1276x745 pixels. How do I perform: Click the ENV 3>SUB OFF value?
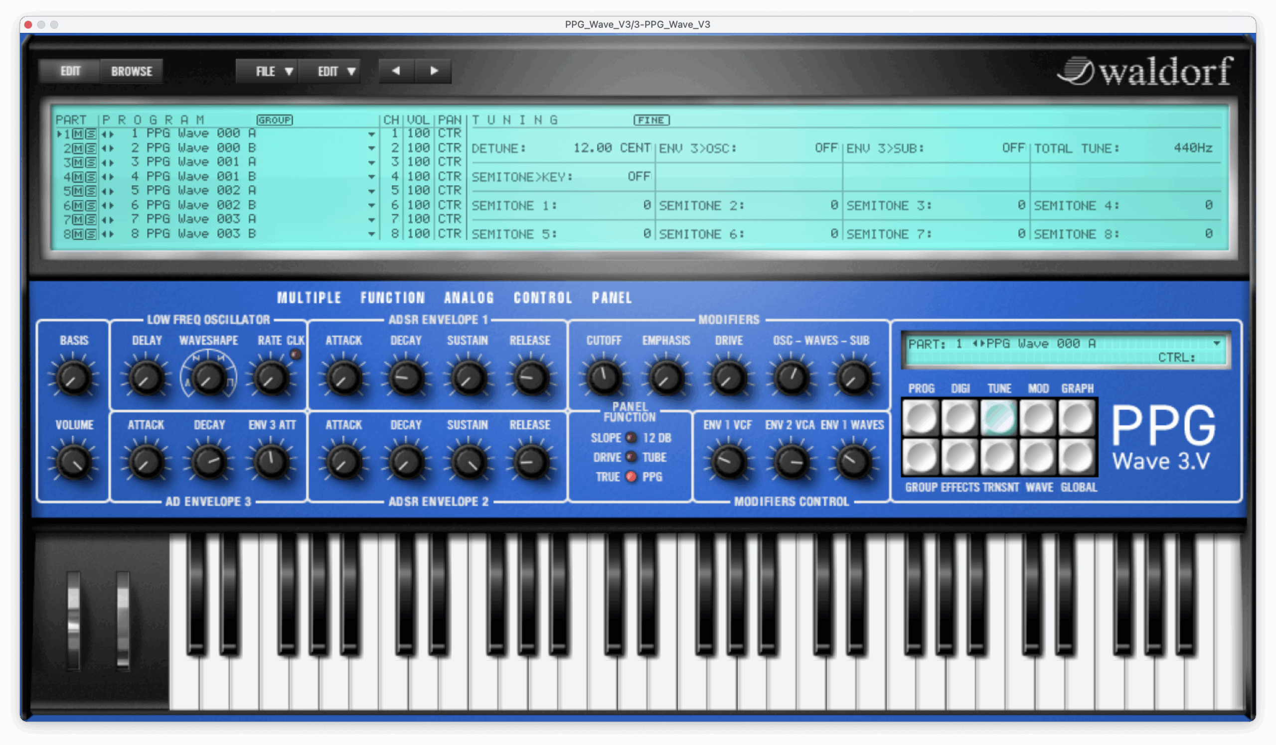click(x=1013, y=148)
